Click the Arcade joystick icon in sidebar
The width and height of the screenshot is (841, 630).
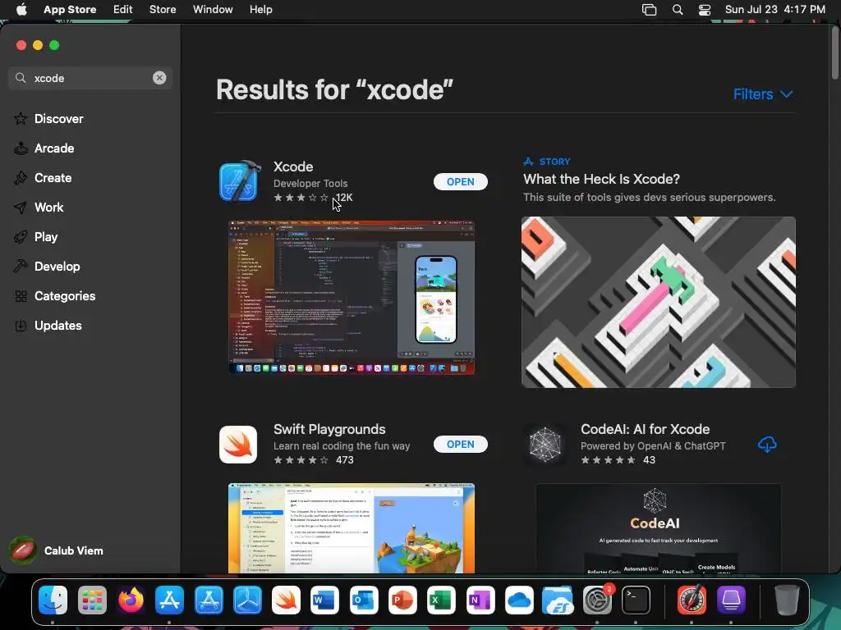(x=21, y=148)
